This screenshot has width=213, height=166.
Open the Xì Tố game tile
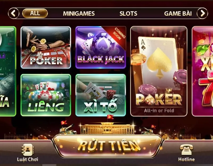(101, 95)
